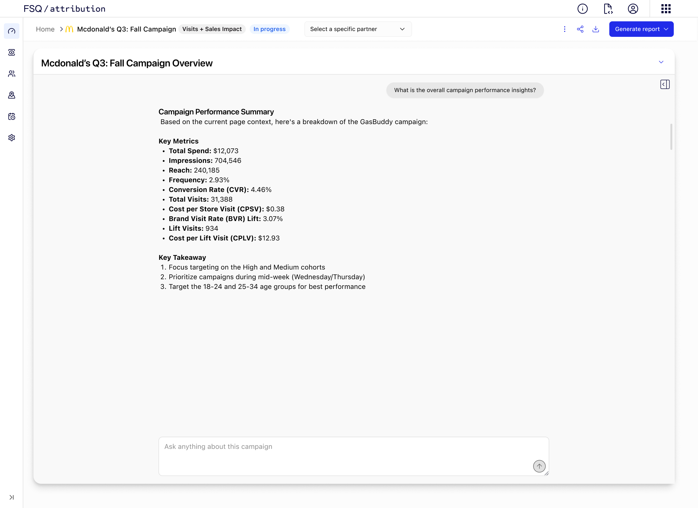Open the info circle icon

click(582, 9)
